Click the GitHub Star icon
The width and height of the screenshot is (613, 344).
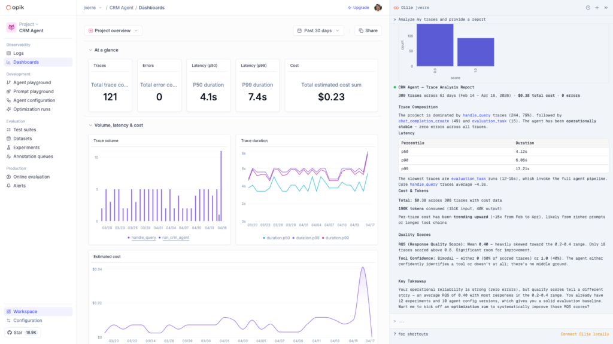(9, 332)
